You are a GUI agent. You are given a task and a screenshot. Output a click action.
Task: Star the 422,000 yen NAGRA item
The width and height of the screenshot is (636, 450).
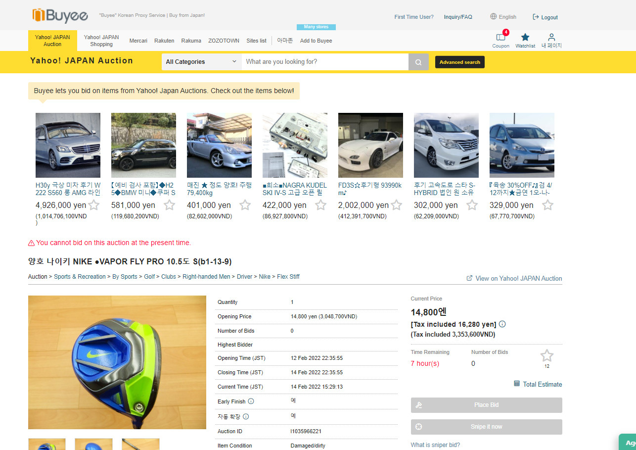pyautogui.click(x=320, y=205)
